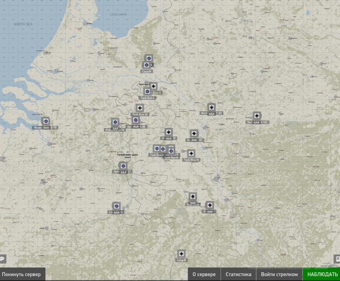Open the Статистика statistics button
The image size is (340, 281).
(238, 274)
